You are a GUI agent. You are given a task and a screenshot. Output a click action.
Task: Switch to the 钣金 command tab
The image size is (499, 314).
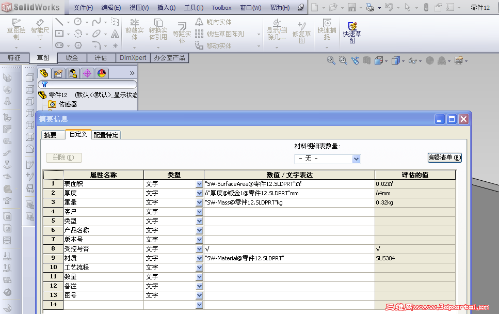tap(72, 58)
